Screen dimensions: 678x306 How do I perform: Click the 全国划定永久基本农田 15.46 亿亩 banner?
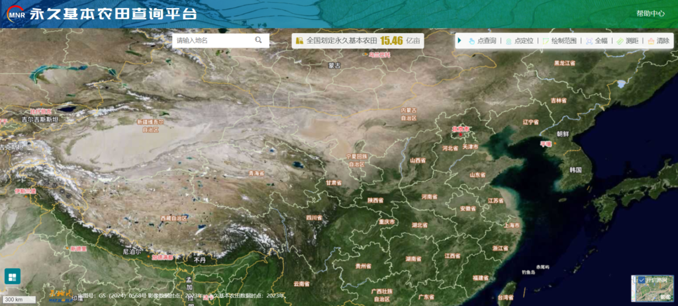coord(358,40)
